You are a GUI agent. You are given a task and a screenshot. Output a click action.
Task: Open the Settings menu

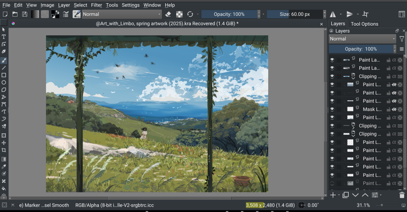131,5
